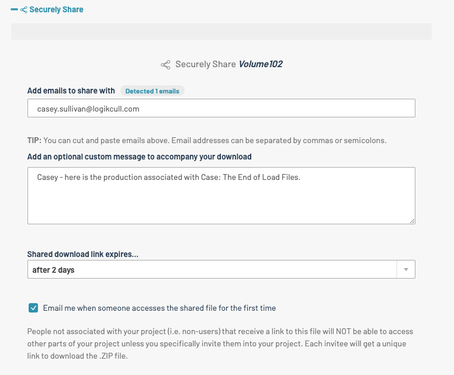Collapse the Securely Share section minus icon
Image resolution: width=454 pixels, height=375 pixels.
point(15,10)
